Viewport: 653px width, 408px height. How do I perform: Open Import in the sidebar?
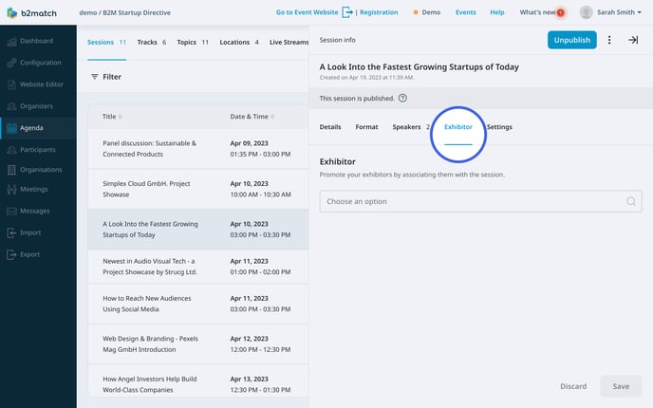click(30, 232)
